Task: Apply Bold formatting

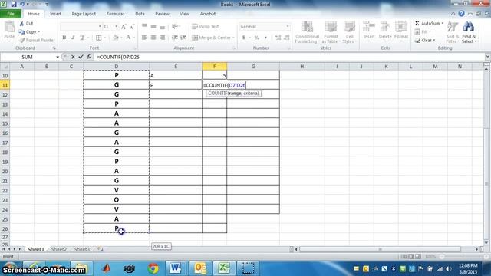Action: click(x=64, y=38)
